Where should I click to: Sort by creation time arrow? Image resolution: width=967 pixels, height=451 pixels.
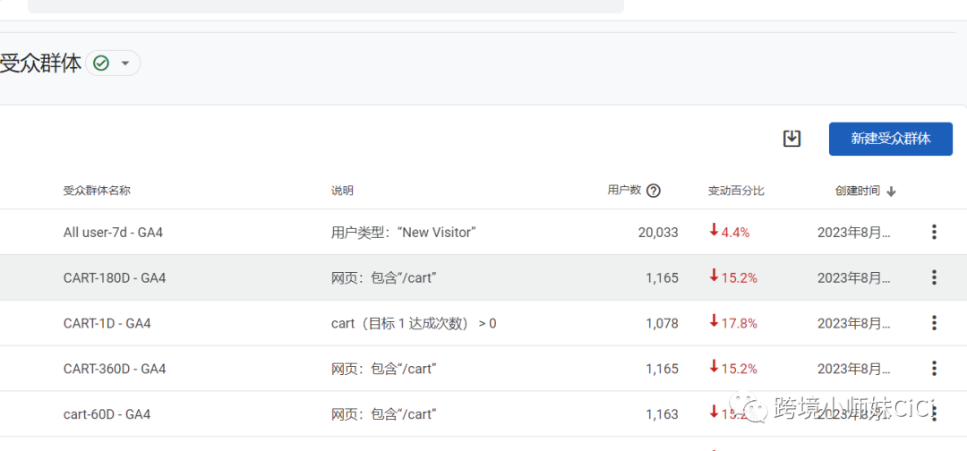[891, 191]
